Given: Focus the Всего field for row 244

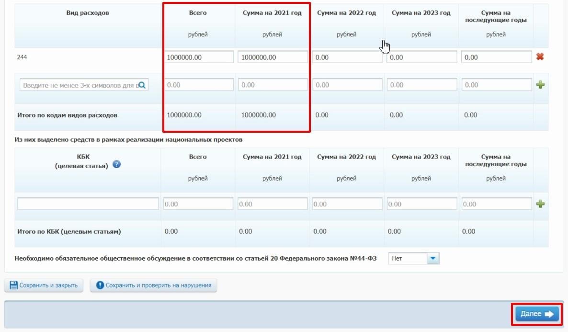Looking at the screenshot, I should (x=198, y=57).
